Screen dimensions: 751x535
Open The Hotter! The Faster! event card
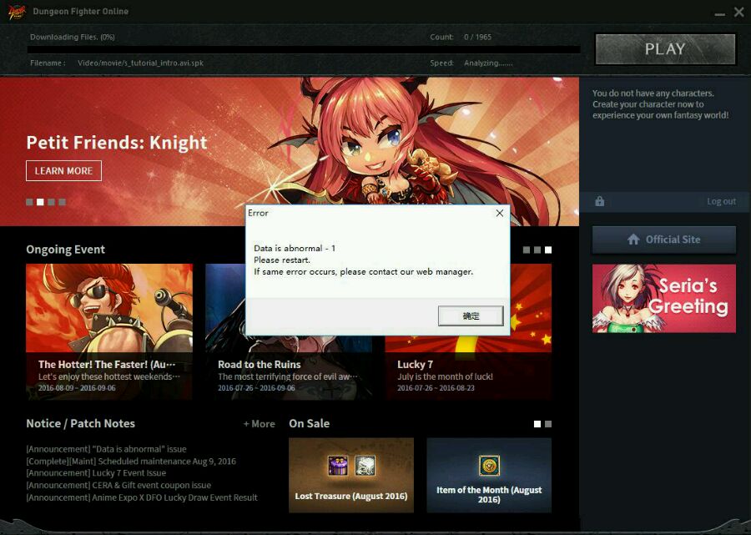click(x=109, y=331)
